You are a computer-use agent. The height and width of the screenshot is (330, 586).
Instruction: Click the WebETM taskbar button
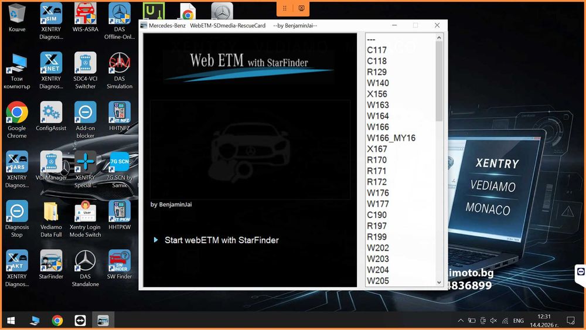[x=103, y=321]
